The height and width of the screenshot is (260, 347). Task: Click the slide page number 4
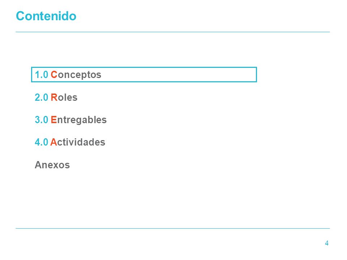327,243
